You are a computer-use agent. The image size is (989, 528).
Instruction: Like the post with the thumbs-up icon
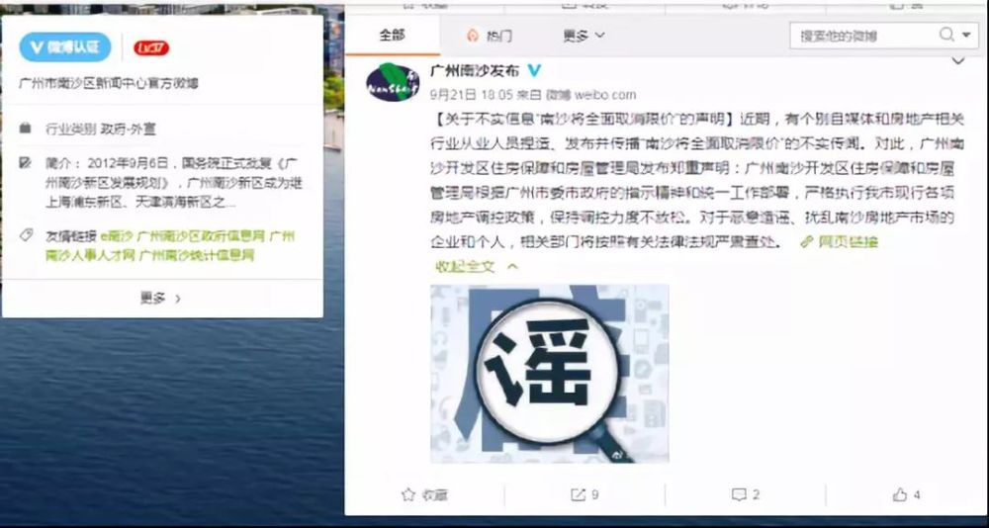click(x=900, y=494)
